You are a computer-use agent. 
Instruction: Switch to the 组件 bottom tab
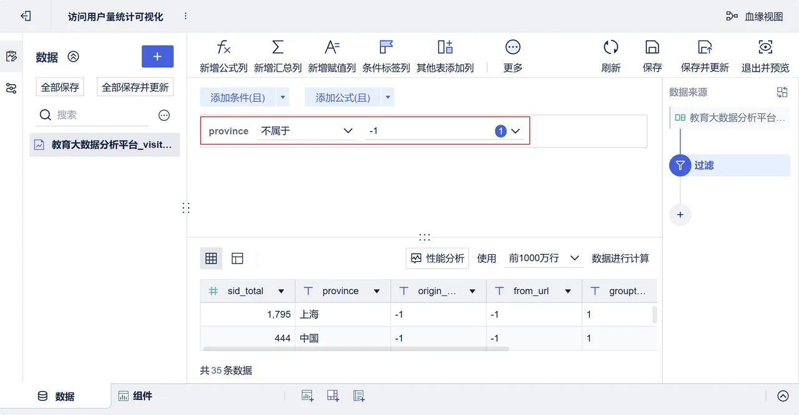pos(135,396)
